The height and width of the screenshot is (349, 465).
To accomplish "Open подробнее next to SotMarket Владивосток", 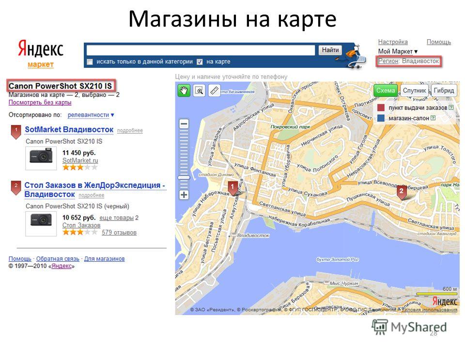I will tap(130, 130).
